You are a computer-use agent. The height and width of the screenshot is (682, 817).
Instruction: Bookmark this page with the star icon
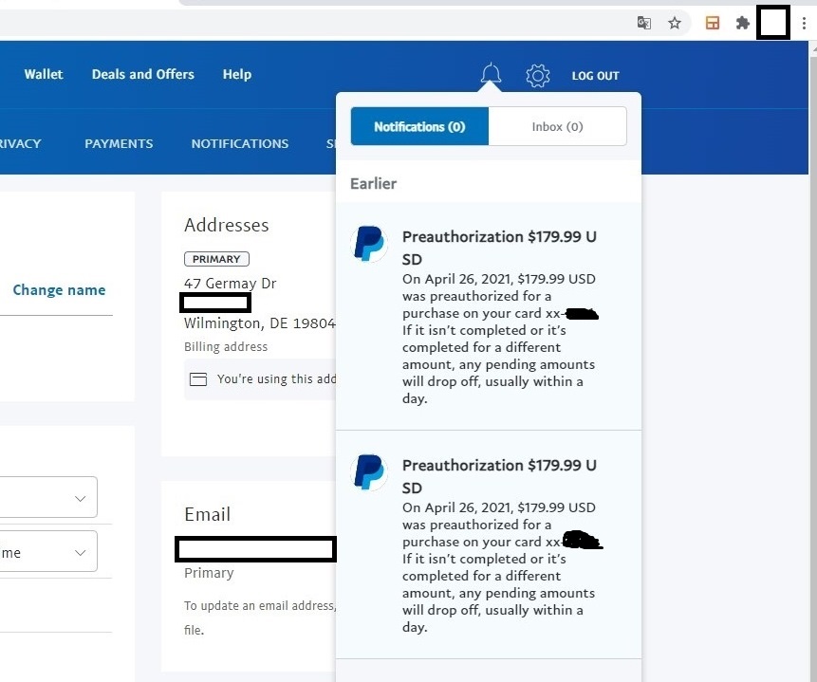675,23
